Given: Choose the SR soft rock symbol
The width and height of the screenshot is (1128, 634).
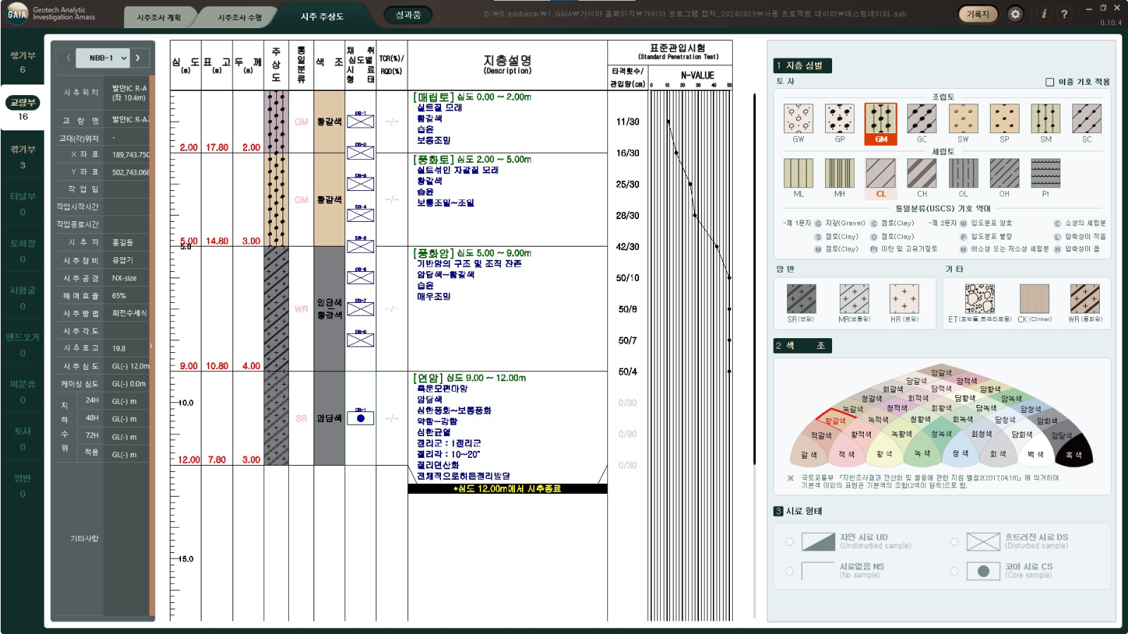Looking at the screenshot, I should coord(801,299).
